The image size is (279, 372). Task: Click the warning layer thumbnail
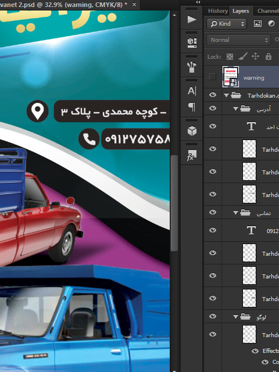[231, 77]
